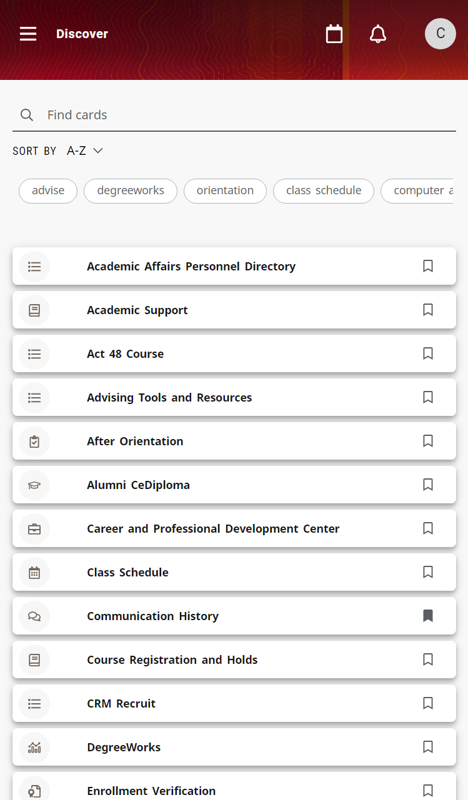Click the graduation cap icon for Alumni CeDiploma
This screenshot has height=800, width=468.
(x=34, y=485)
